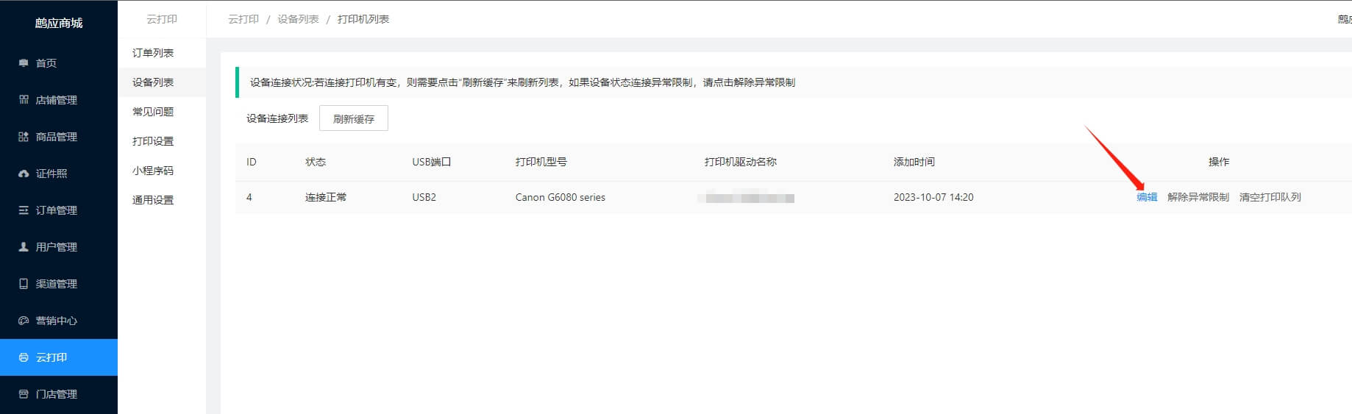Click the 设备连接列表 label
This screenshot has width=1352, height=414.
(277, 118)
